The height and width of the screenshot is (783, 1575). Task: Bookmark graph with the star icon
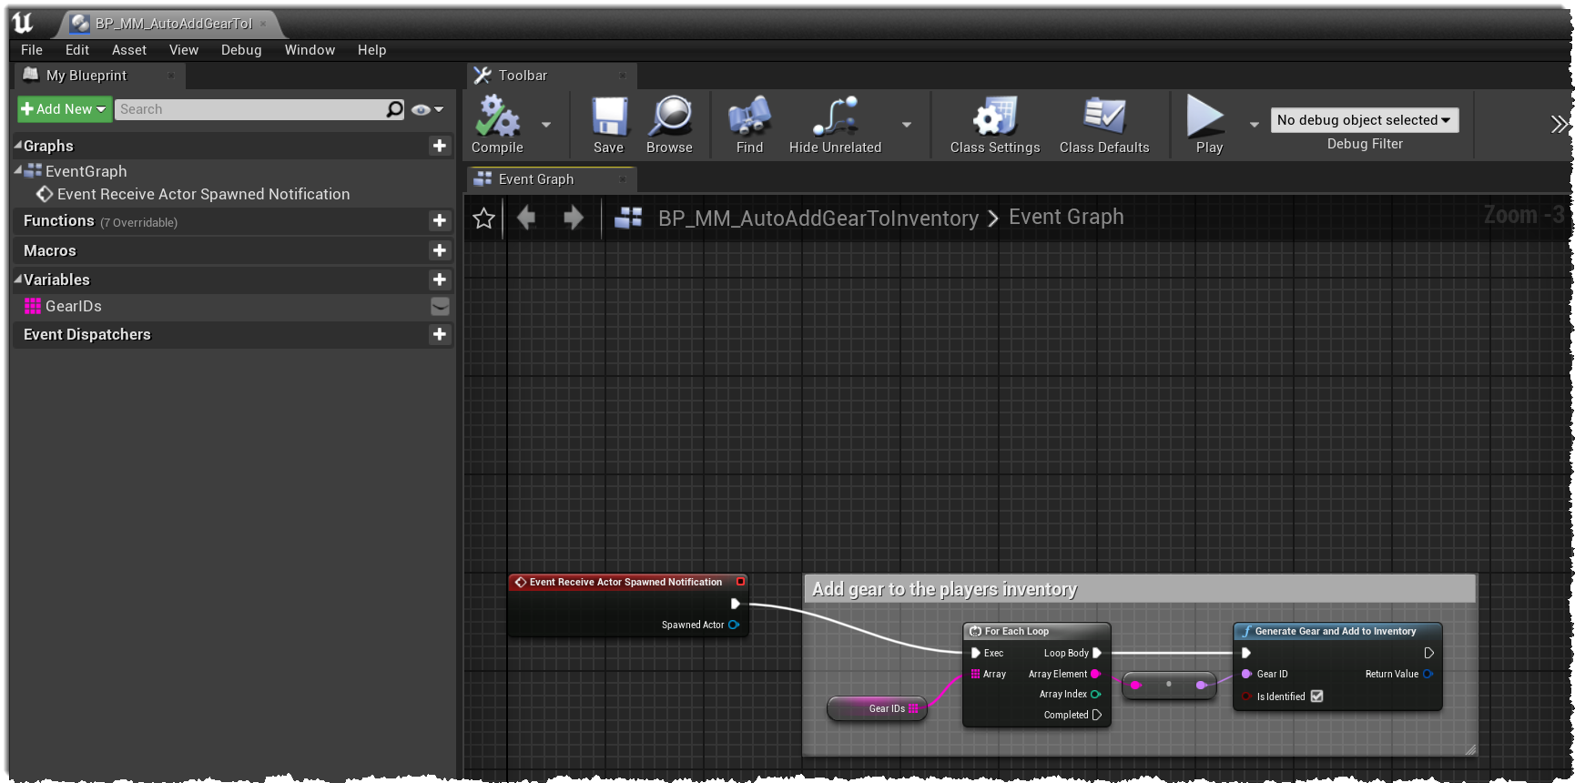[484, 219]
